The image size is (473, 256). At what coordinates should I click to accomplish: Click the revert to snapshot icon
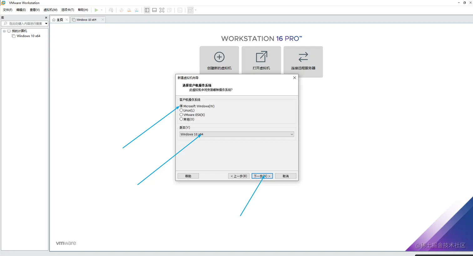click(x=129, y=10)
